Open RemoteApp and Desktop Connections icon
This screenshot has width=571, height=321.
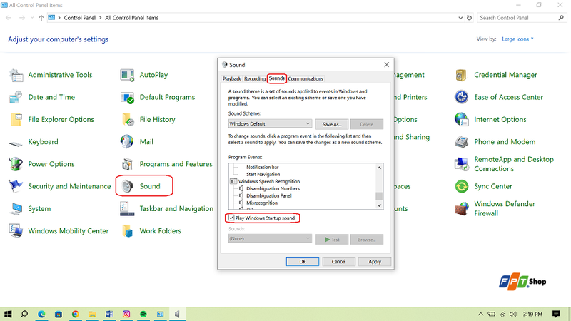(x=461, y=164)
